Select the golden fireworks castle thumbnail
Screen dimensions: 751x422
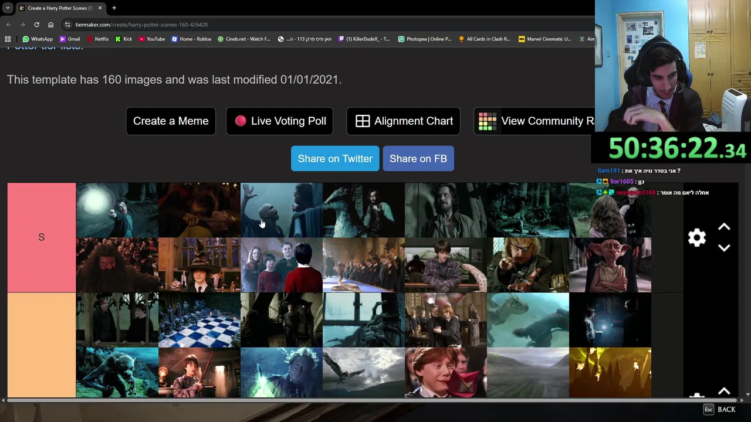pos(610,373)
